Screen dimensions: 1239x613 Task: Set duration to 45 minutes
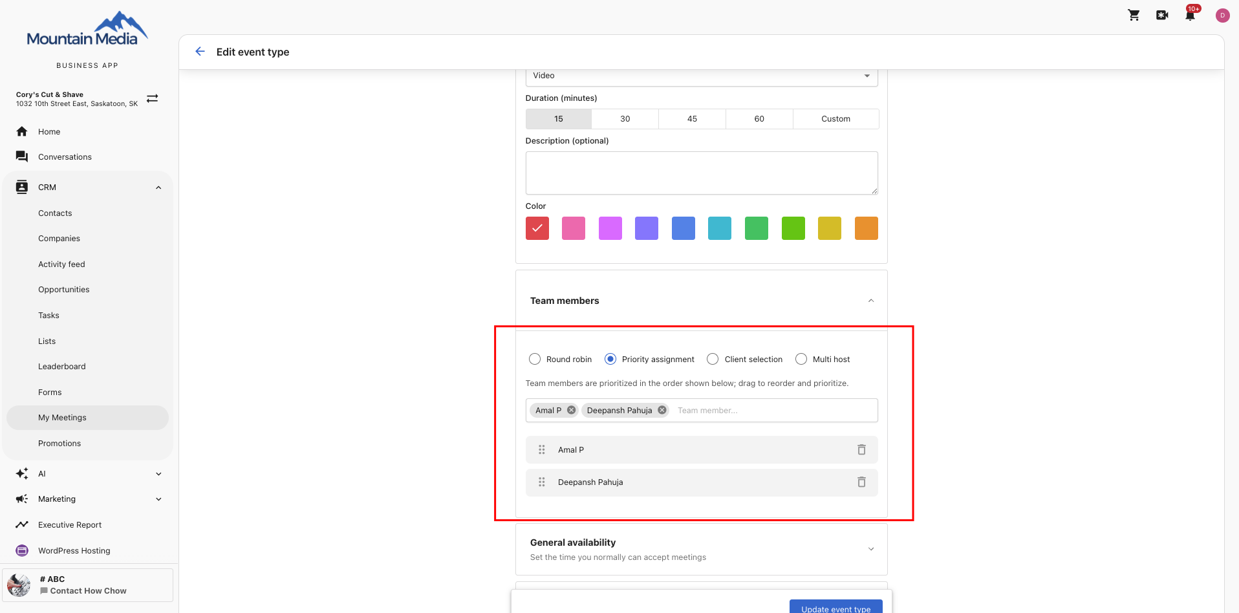click(693, 119)
